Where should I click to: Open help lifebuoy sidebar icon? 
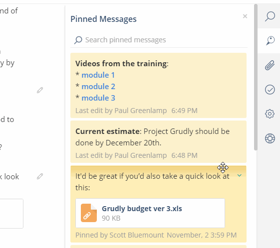[270, 138]
